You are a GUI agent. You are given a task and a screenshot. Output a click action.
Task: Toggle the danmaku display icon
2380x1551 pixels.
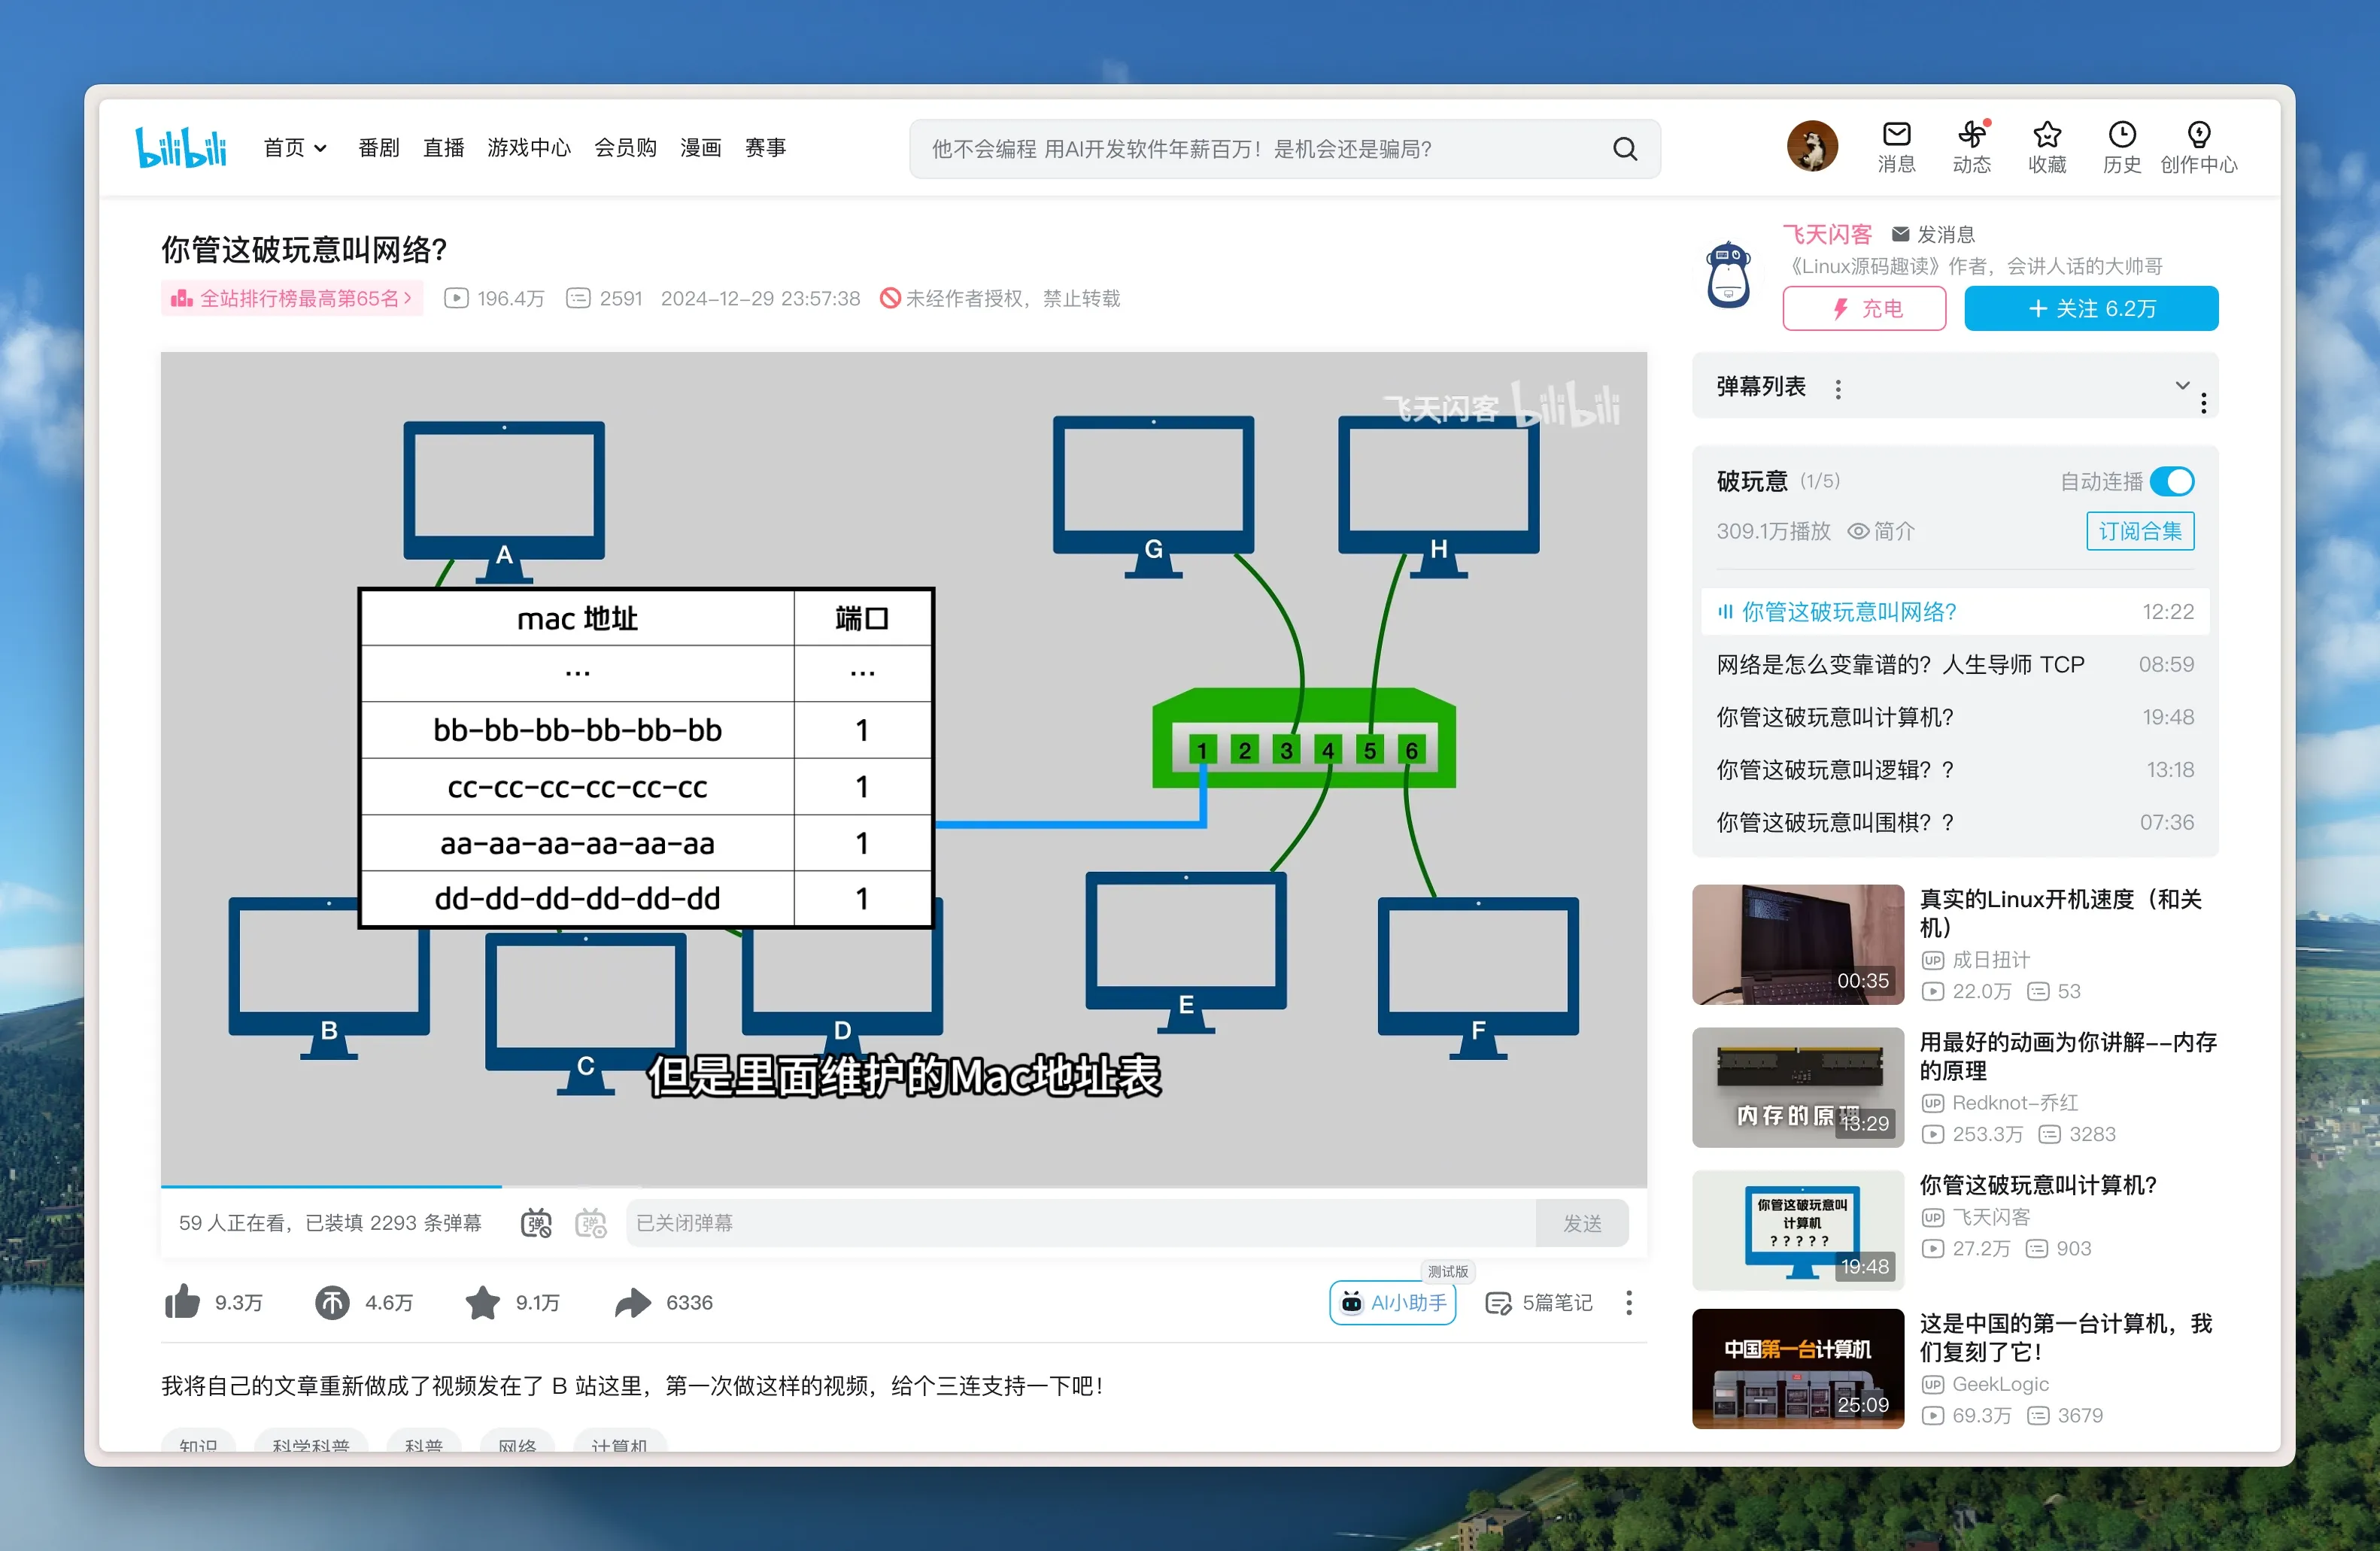[x=536, y=1223]
